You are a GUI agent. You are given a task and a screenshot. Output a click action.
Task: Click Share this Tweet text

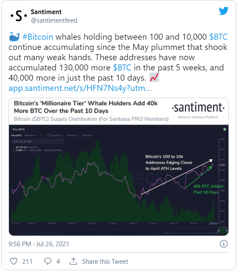[x=105, y=262]
